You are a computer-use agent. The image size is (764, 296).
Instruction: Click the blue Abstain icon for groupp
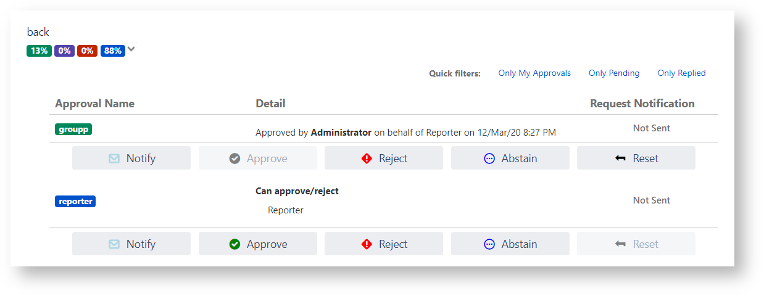click(489, 158)
